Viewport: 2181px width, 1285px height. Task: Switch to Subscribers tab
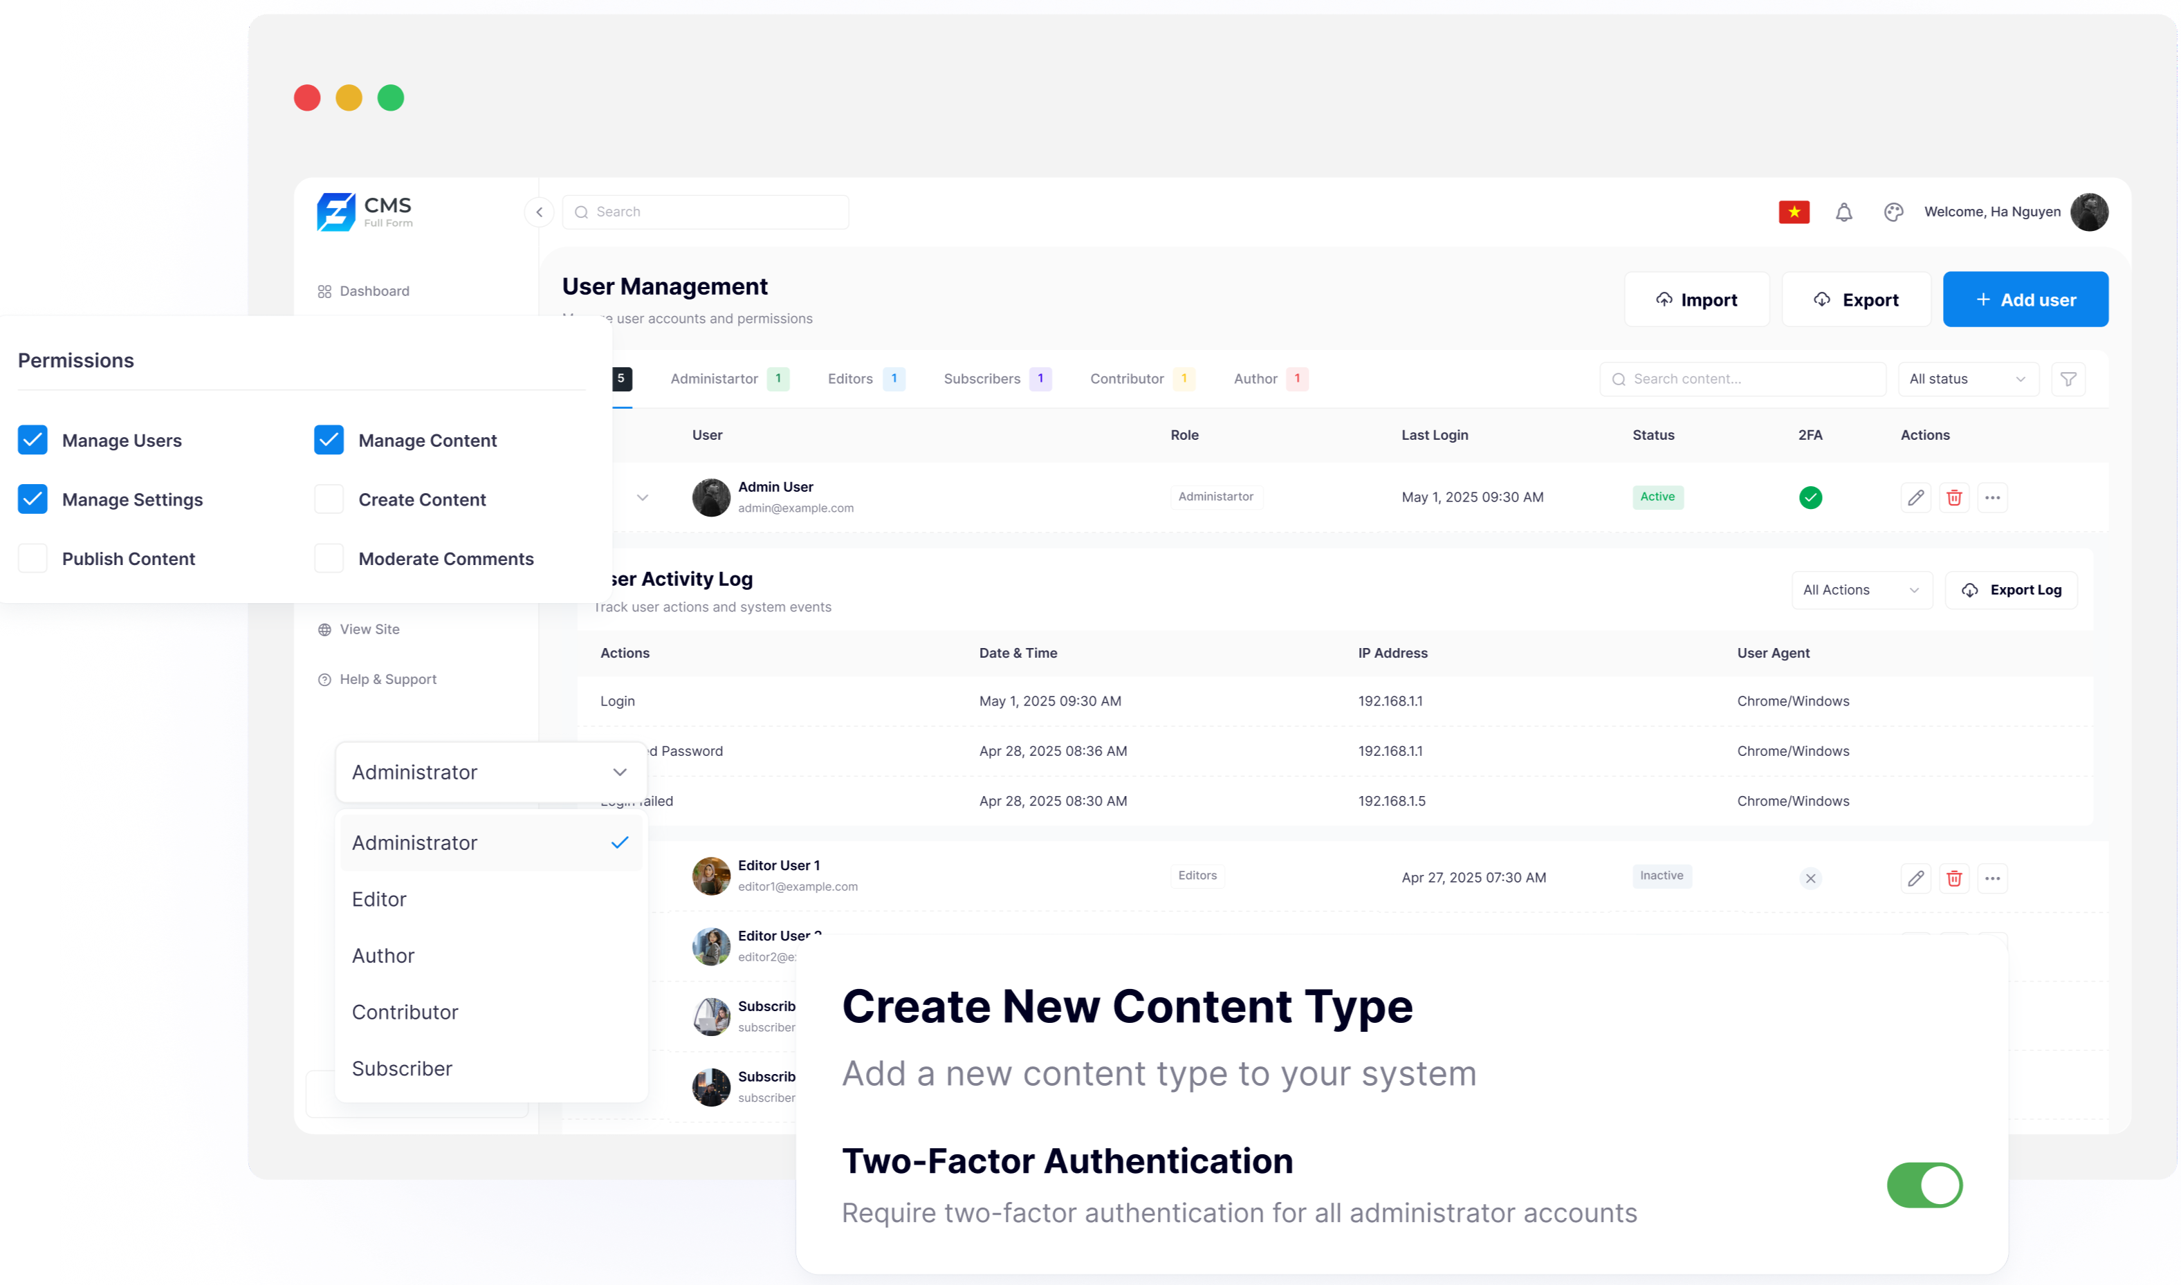[997, 379]
